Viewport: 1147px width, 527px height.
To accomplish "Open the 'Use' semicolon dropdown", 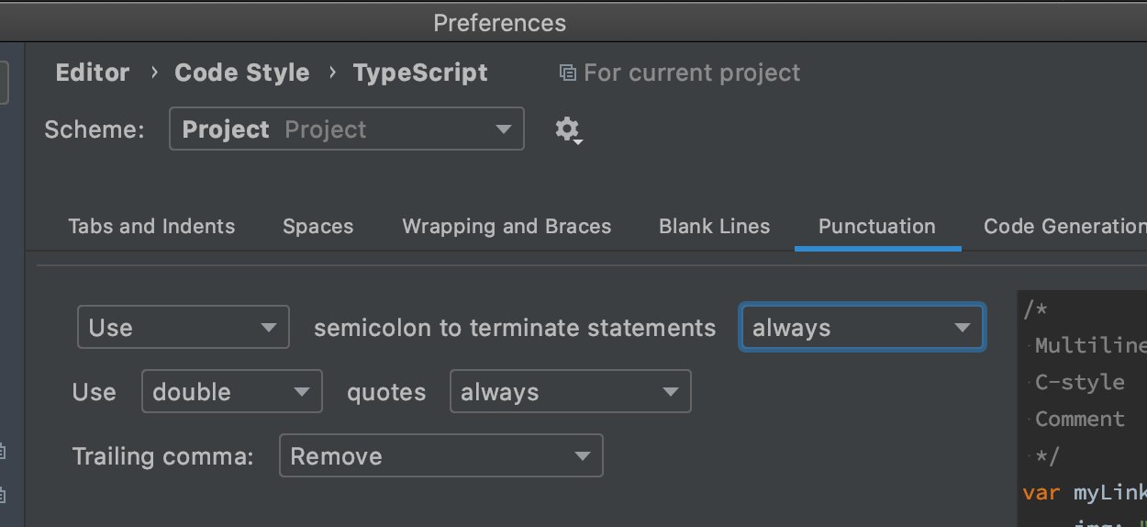I will [184, 327].
